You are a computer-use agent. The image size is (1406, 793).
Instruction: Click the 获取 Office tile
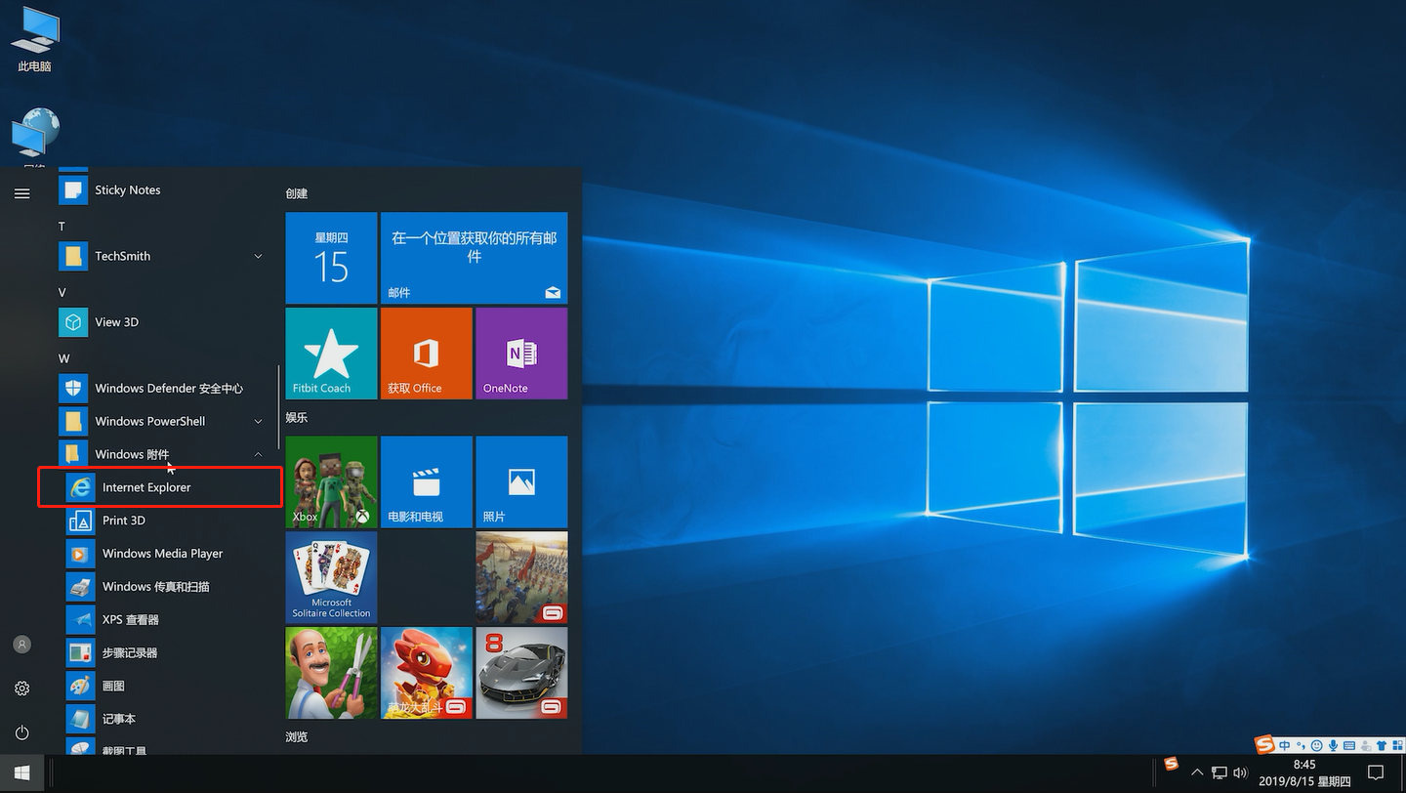click(426, 354)
